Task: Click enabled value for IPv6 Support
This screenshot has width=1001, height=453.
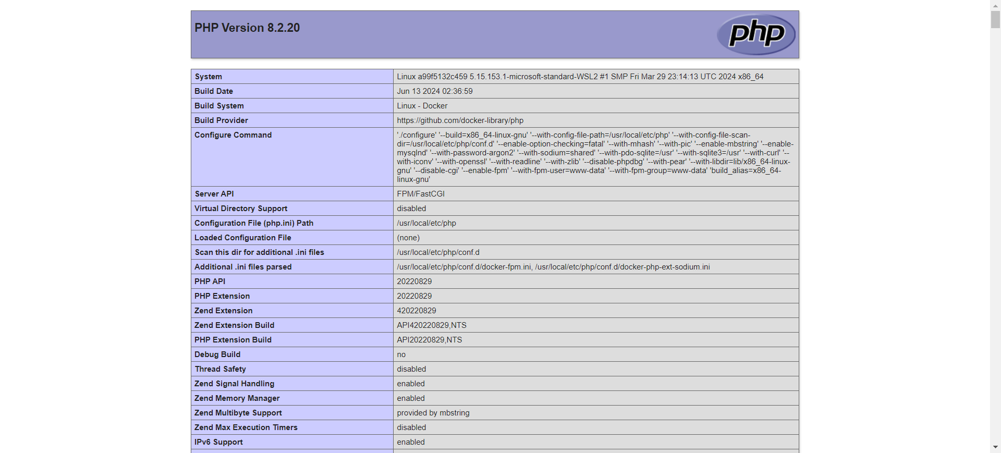Action: pyautogui.click(x=411, y=442)
